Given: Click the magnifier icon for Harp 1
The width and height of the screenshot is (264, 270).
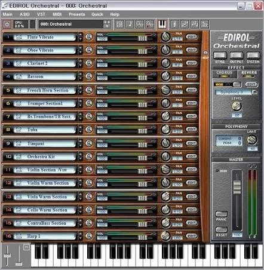Looking at the screenshot, I should pyautogui.click(x=89, y=236).
